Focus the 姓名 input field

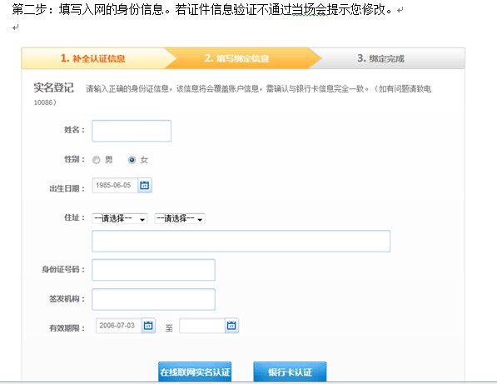[x=132, y=131]
